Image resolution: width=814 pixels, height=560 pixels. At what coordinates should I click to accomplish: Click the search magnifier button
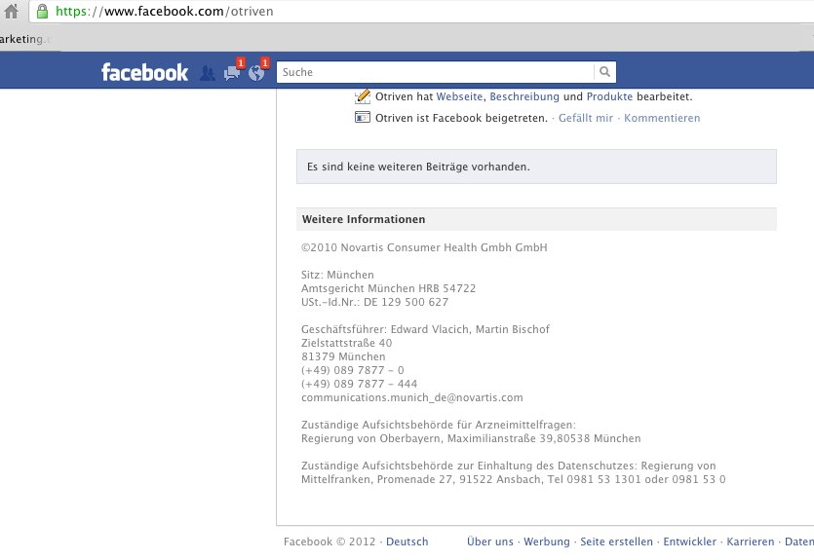click(x=604, y=72)
